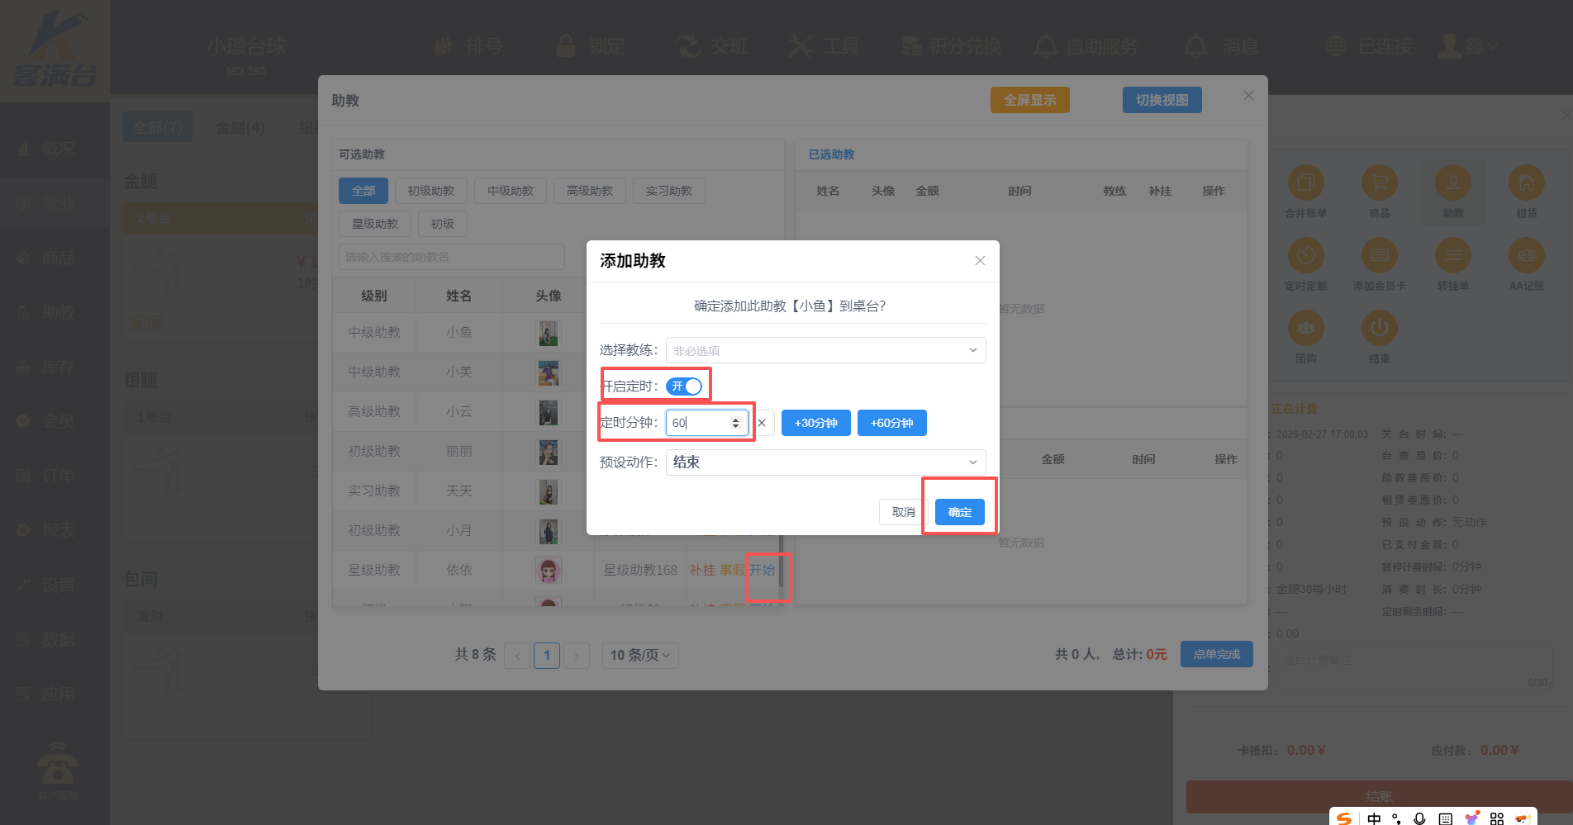Click the 定时分钟 minutes input field
Screen dimensions: 1573x825
[698, 423]
